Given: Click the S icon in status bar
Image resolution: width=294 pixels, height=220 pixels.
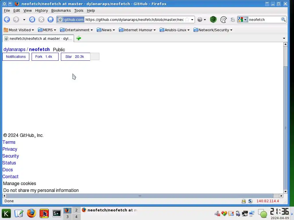Looking at the screenshot, I should coord(250,201).
